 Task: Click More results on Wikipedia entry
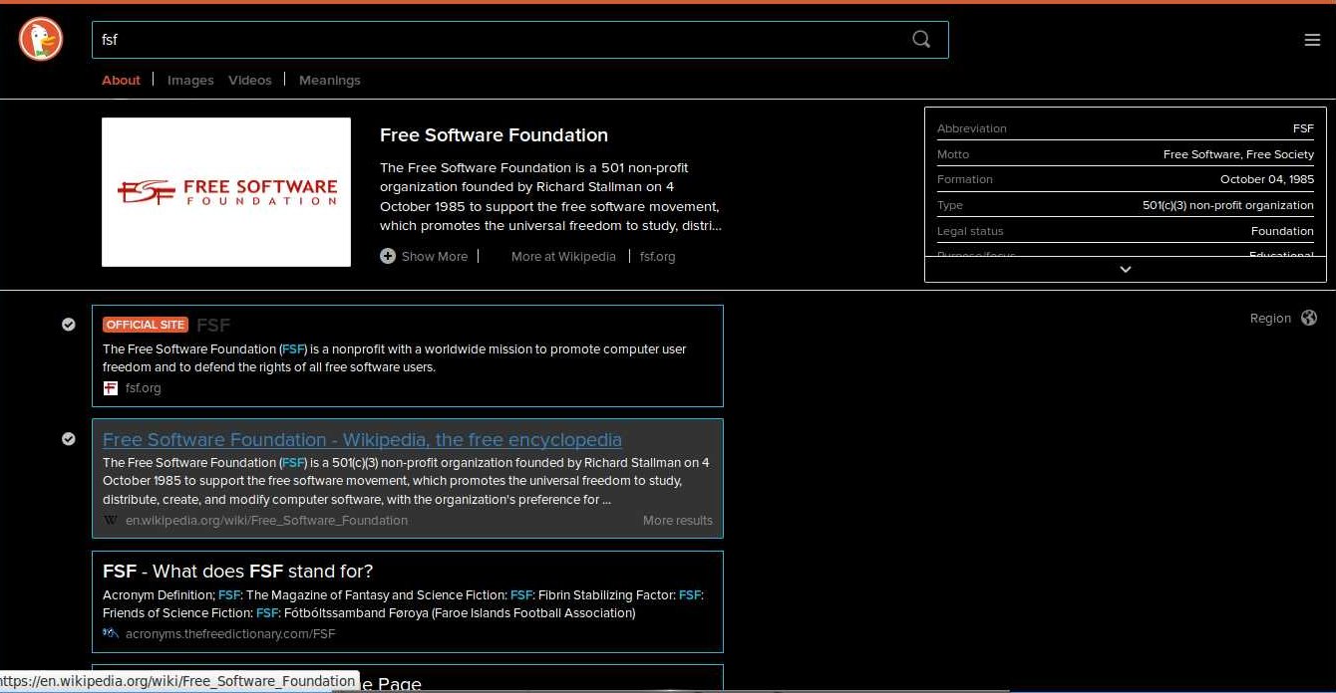coord(678,520)
